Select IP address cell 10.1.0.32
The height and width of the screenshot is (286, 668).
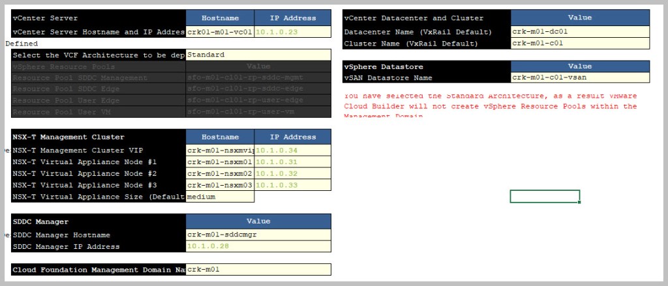(x=293, y=173)
